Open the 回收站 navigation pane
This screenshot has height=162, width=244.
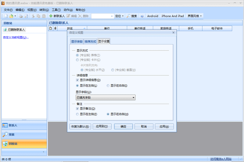click(x=24, y=144)
